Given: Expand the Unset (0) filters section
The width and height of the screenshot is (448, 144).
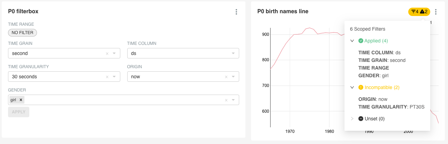Looking at the screenshot, I should tap(352, 119).
